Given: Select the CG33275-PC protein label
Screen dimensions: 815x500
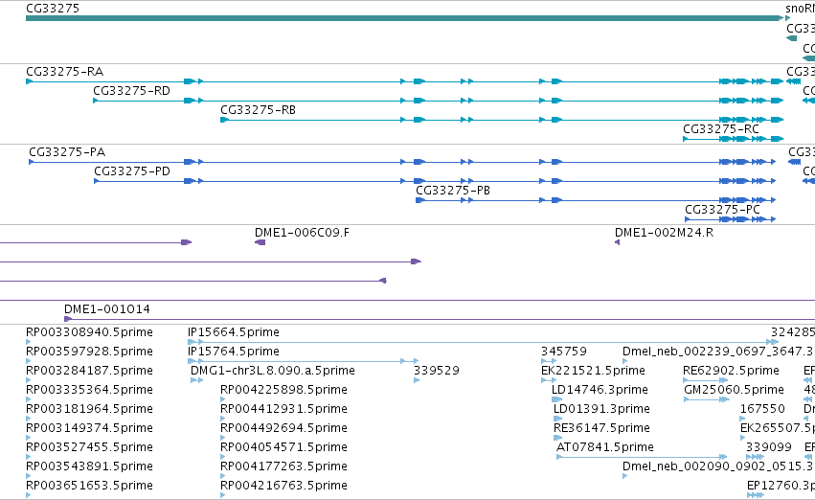Looking at the screenshot, I should click(722, 210).
